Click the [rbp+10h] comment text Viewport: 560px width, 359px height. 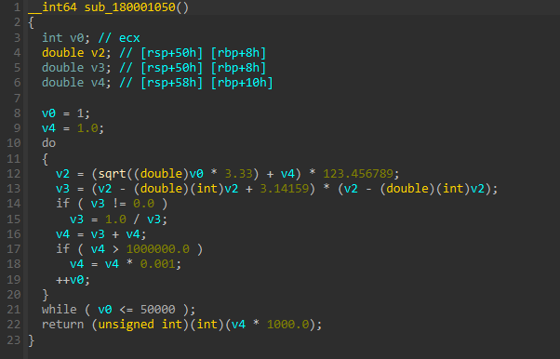tap(242, 83)
